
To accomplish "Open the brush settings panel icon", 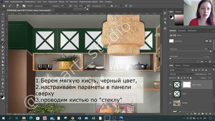I will 24,6.
